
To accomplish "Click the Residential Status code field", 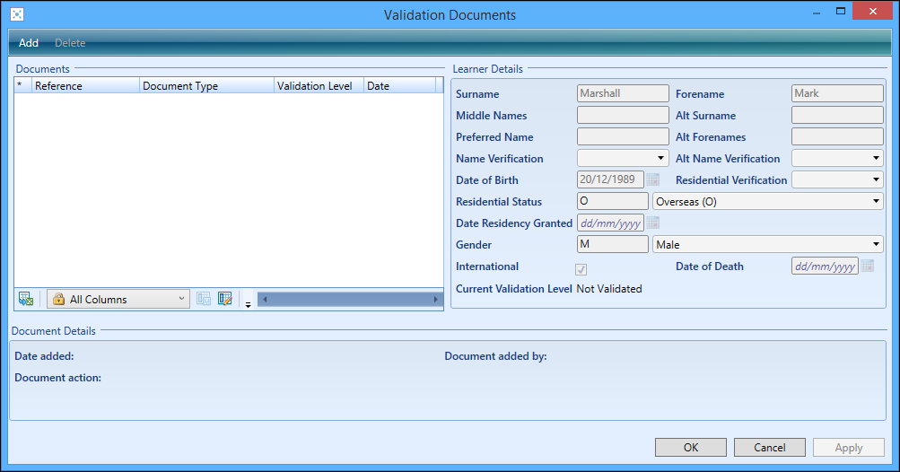I will [x=613, y=201].
